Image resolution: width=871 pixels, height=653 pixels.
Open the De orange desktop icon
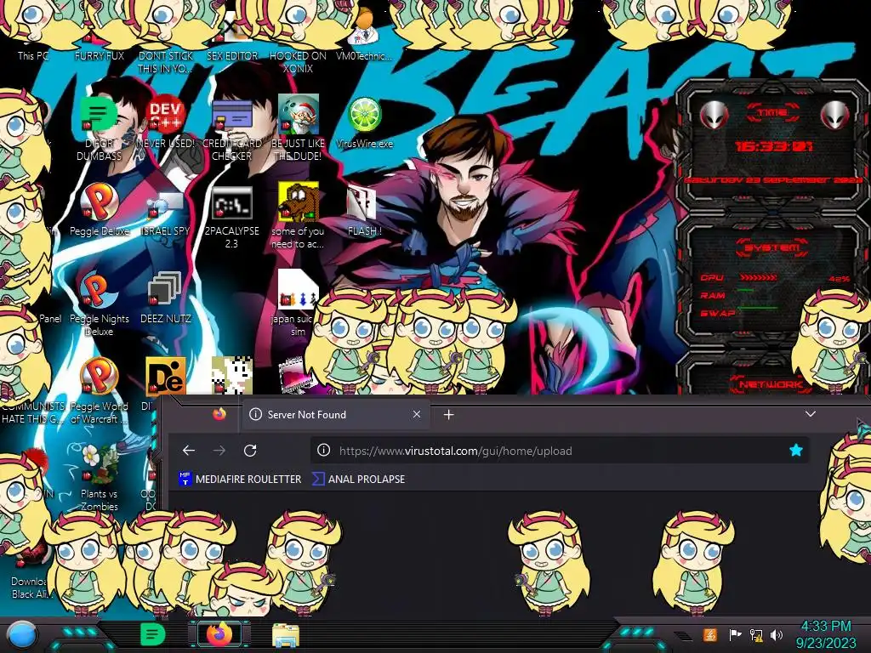tap(165, 376)
